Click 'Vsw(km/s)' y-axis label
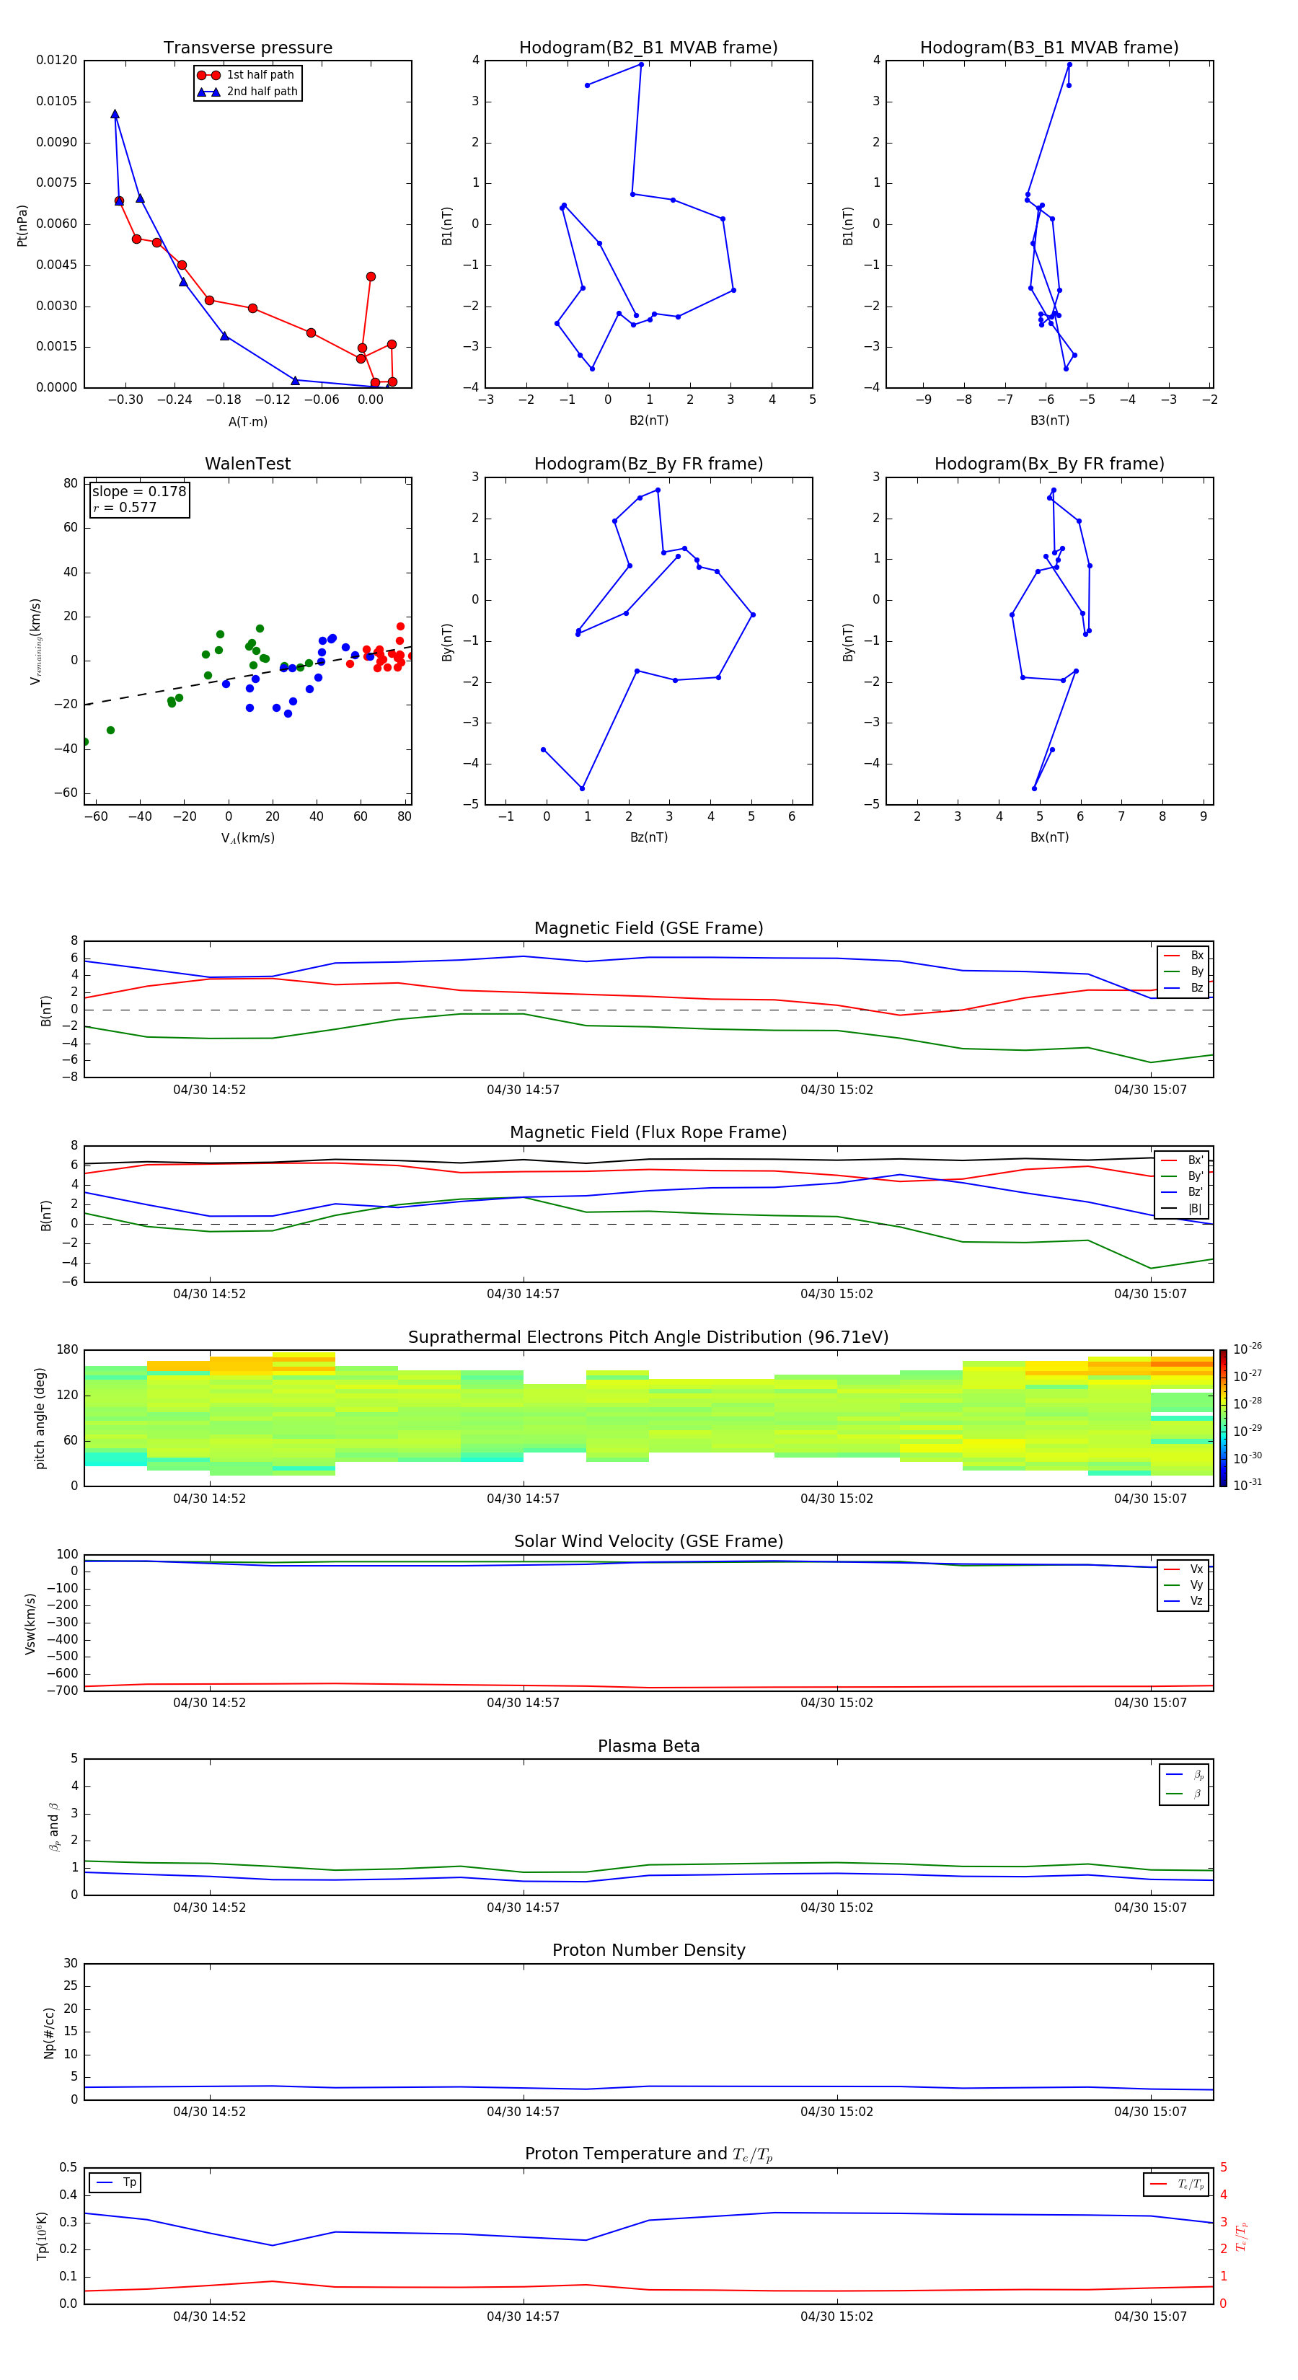The image size is (1298, 2380). [30, 1623]
